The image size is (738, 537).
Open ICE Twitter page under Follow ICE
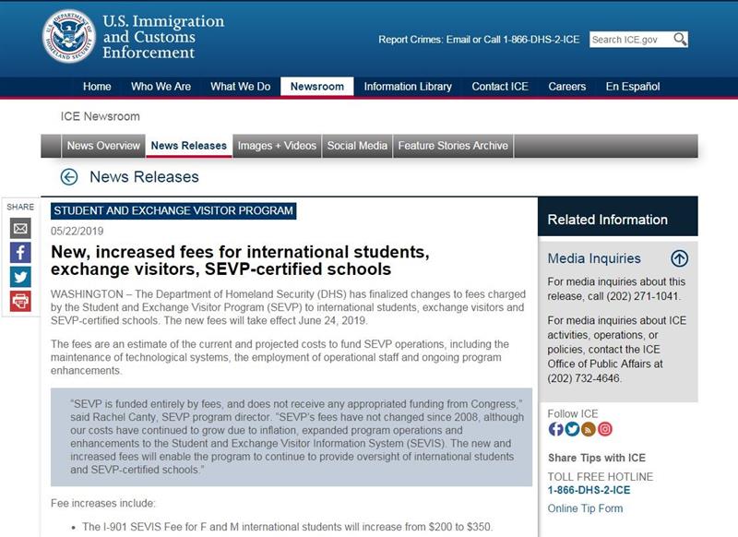572,429
